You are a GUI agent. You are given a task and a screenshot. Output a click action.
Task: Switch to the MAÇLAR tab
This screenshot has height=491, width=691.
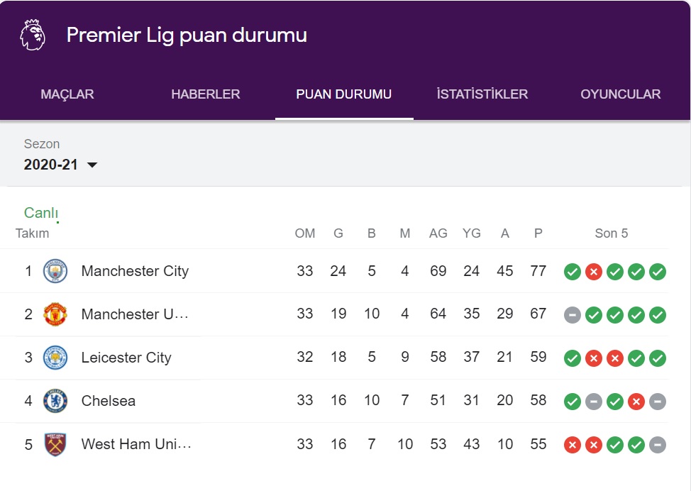67,94
